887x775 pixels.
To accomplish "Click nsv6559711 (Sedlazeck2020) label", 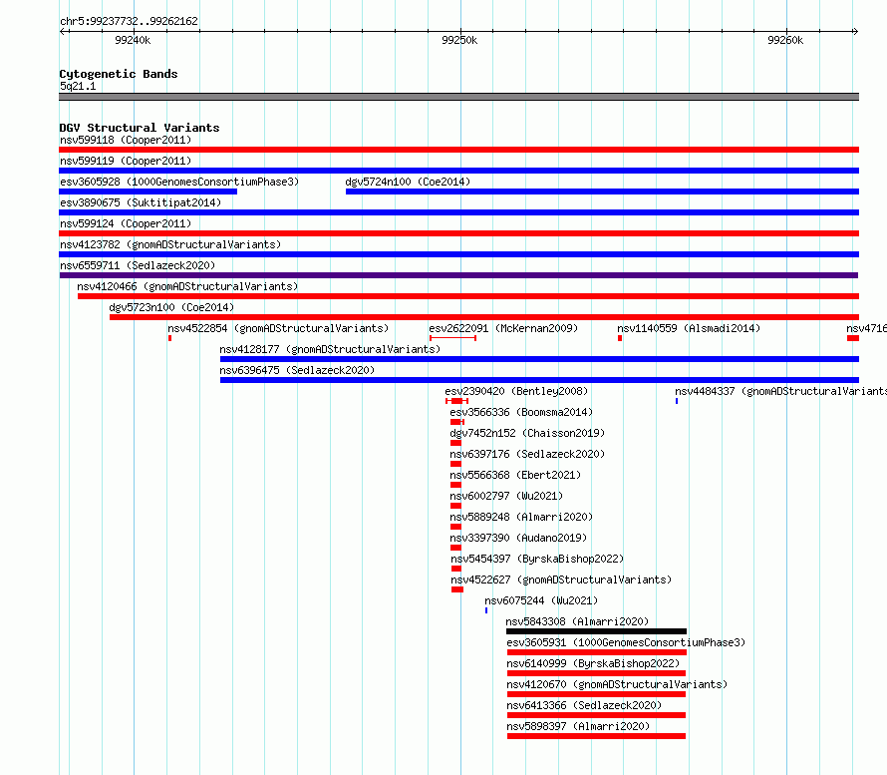I will click(x=138, y=265).
